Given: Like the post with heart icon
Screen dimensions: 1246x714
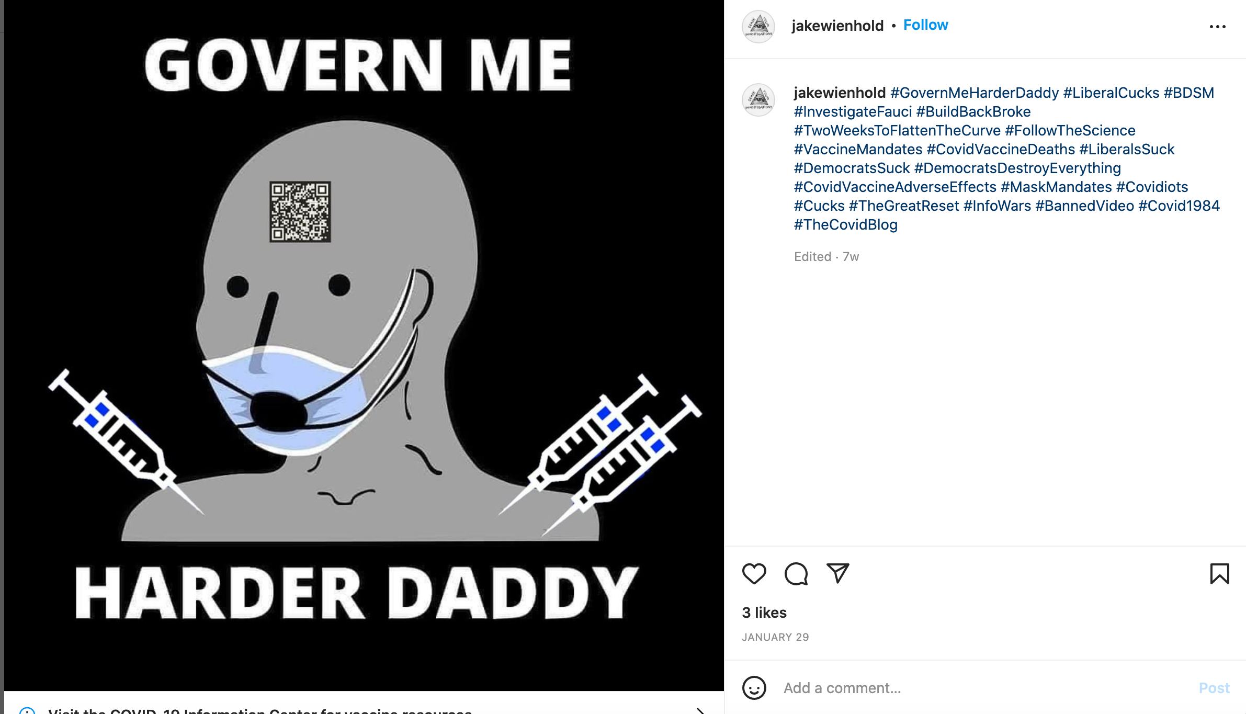Looking at the screenshot, I should pos(754,574).
